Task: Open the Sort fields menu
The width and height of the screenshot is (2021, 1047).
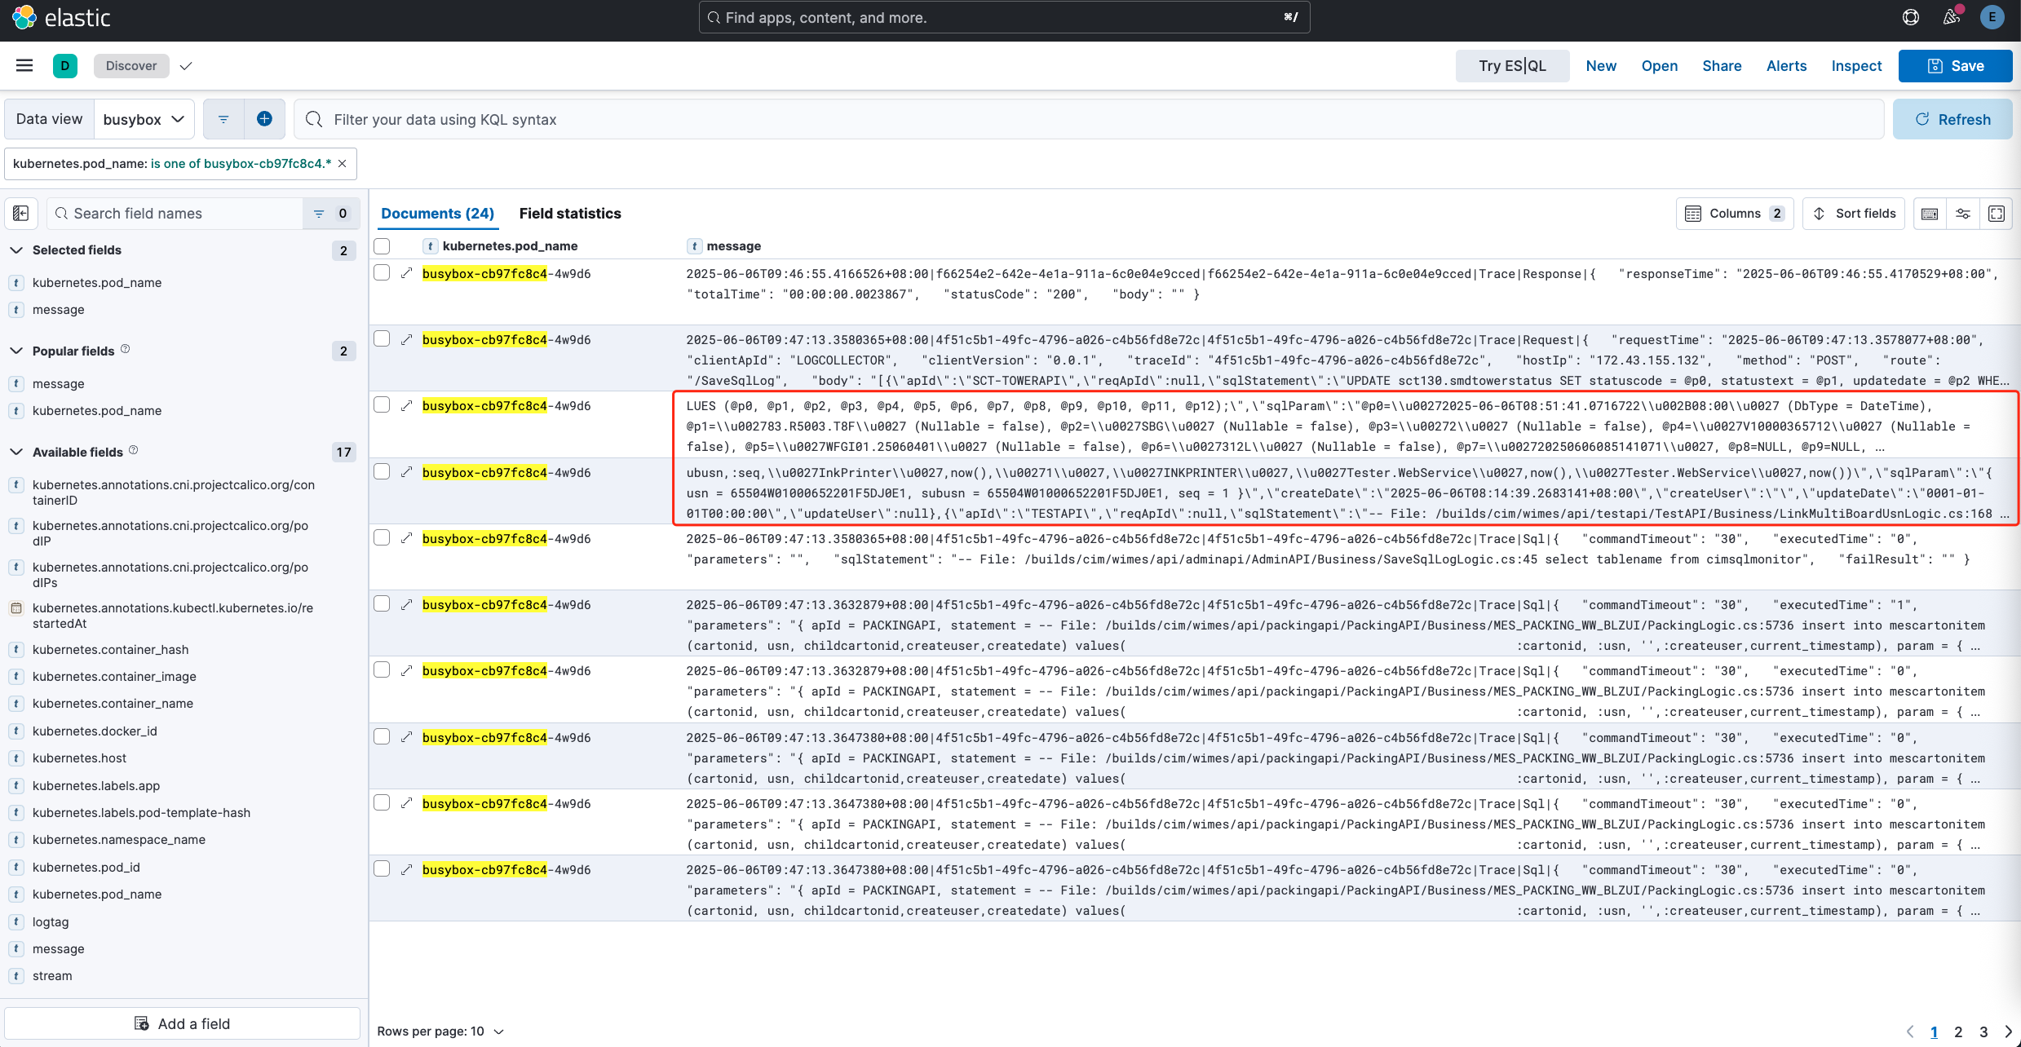Action: tap(1853, 213)
